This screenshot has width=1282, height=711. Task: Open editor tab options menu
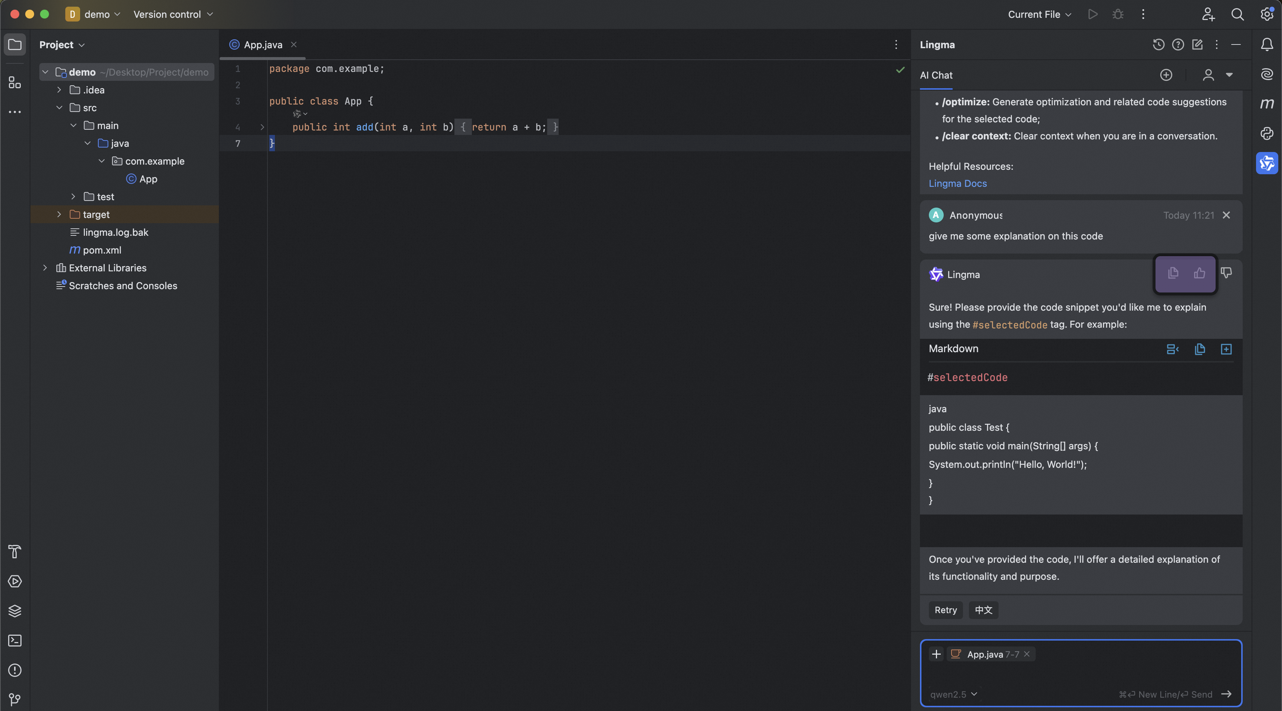[x=896, y=45]
